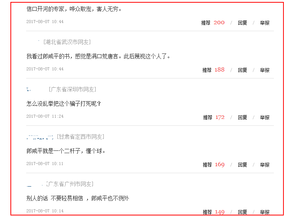Image resolution: width=285 pixels, height=217 pixels.
Task: Reply to the Wuhan user's comment
Action: click(x=242, y=70)
